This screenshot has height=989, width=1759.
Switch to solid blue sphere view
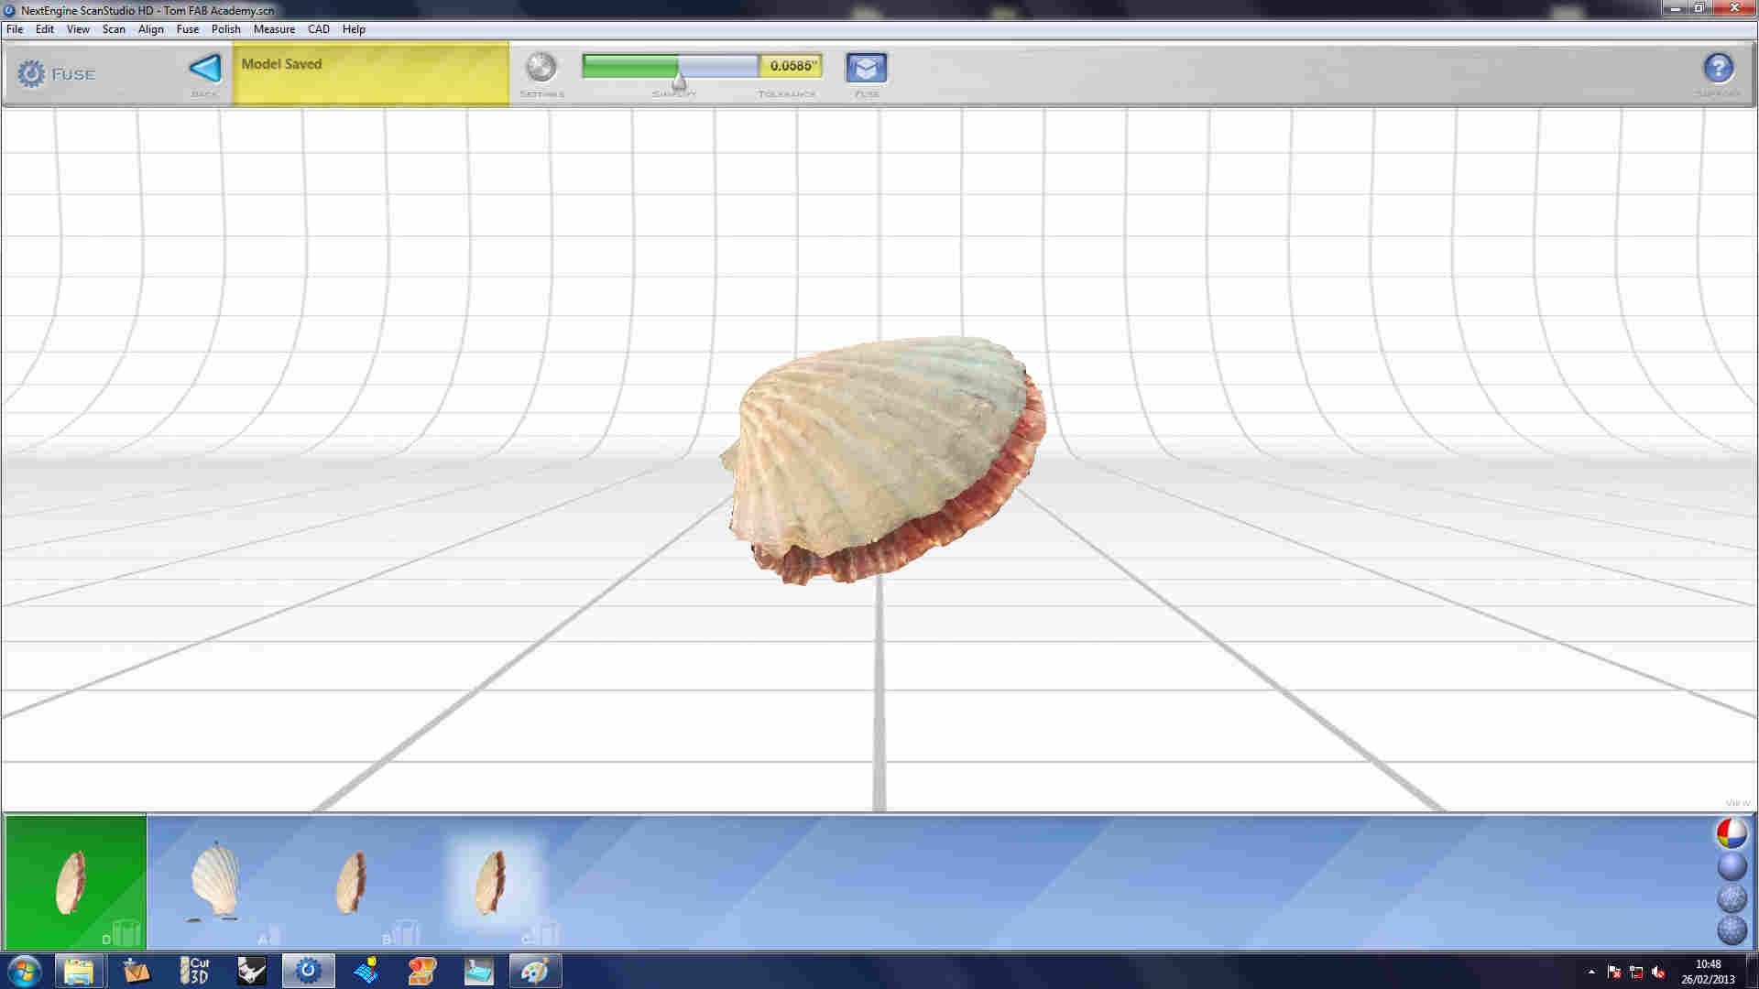tap(1731, 865)
